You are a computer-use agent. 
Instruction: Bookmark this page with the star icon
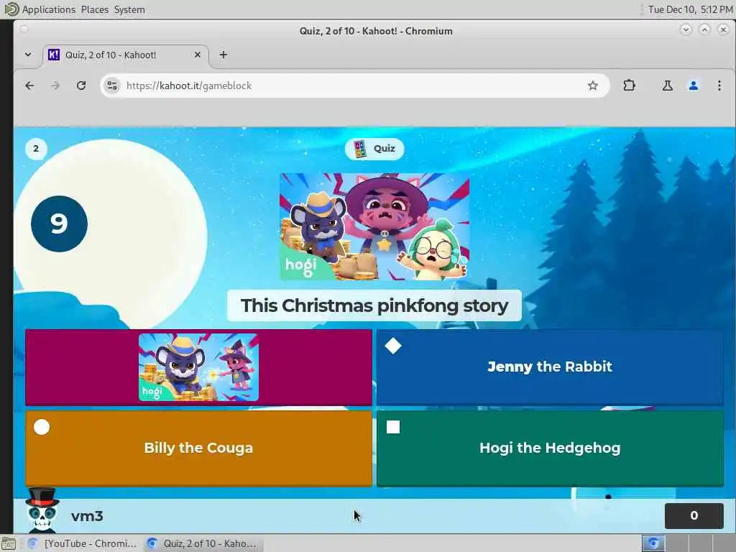[x=593, y=86]
